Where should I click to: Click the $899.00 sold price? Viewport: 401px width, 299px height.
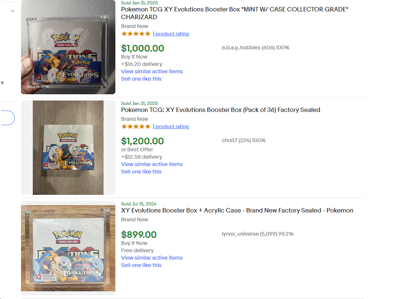point(139,235)
